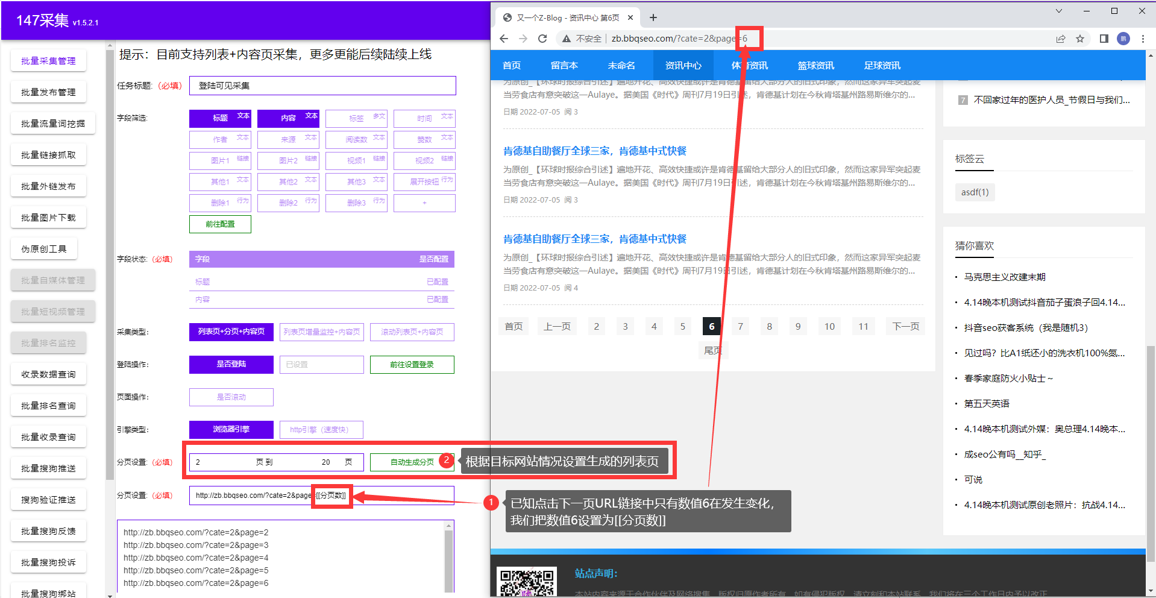The width and height of the screenshot is (1156, 598).
Task: Toggle the 标签 field filter
Action: [356, 118]
